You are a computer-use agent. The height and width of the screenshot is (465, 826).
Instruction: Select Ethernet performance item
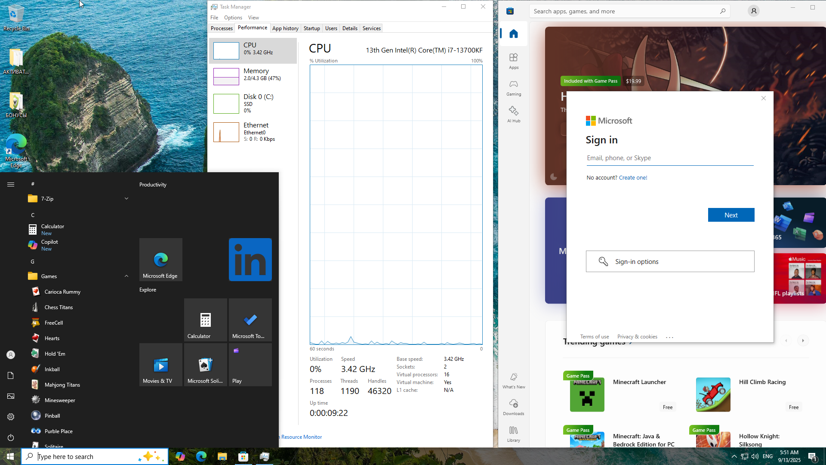(253, 132)
